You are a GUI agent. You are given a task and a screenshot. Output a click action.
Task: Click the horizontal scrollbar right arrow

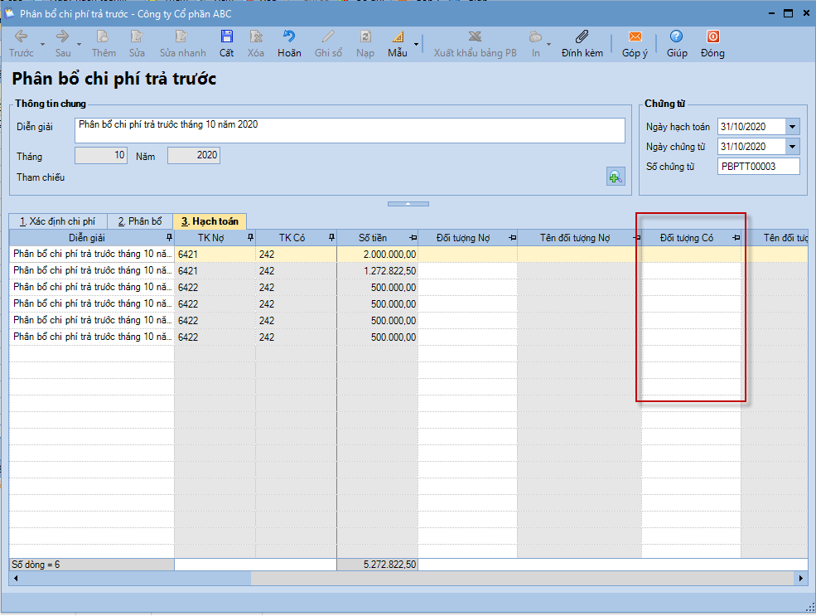click(x=801, y=578)
